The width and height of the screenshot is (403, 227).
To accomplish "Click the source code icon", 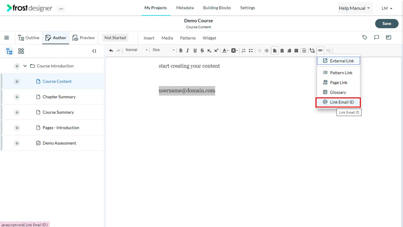I will point(304,50).
